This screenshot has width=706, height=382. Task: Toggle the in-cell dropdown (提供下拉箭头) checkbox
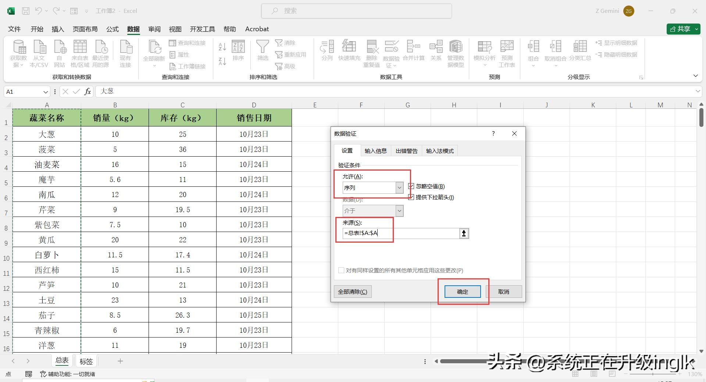[411, 197]
